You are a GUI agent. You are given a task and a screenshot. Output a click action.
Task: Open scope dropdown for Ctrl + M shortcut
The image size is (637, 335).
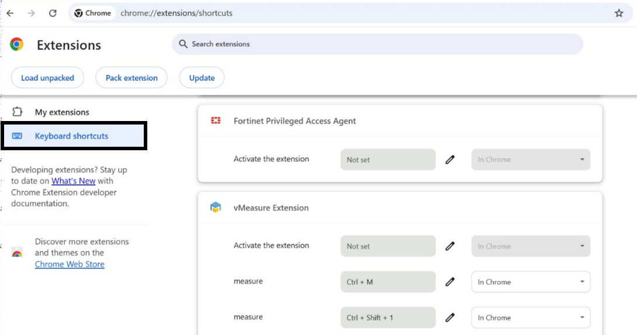(x=531, y=282)
